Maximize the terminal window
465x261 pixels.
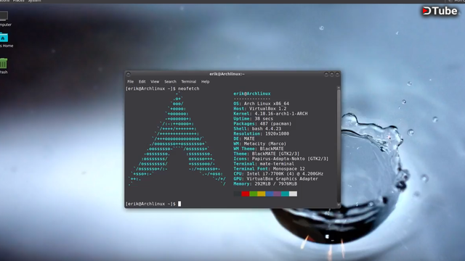[x=332, y=74]
